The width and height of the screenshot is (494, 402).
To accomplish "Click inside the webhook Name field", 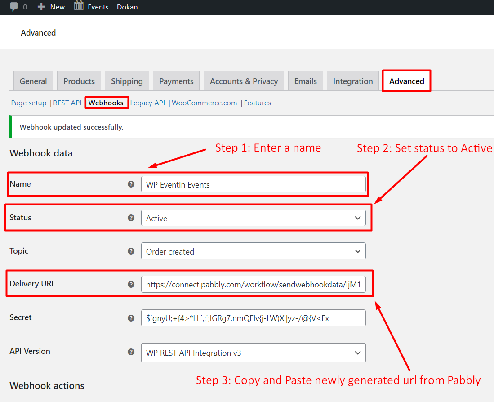I will pos(253,184).
